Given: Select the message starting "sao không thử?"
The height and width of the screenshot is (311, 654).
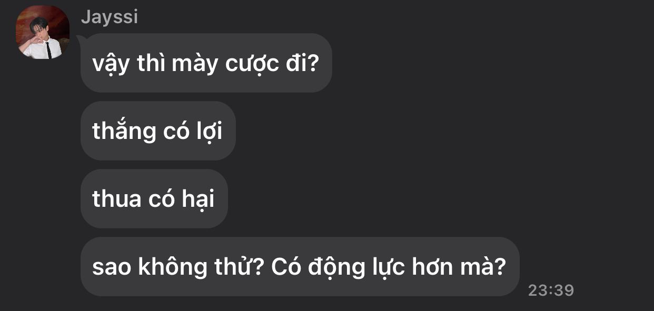Looking at the screenshot, I should [x=300, y=267].
